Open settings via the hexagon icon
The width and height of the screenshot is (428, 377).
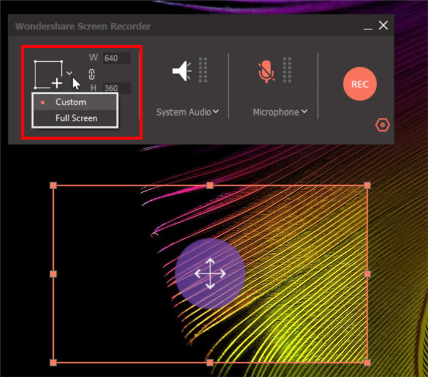click(382, 125)
